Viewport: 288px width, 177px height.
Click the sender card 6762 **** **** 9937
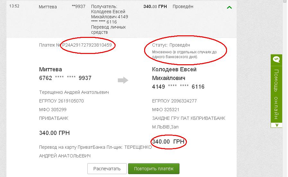65,78
